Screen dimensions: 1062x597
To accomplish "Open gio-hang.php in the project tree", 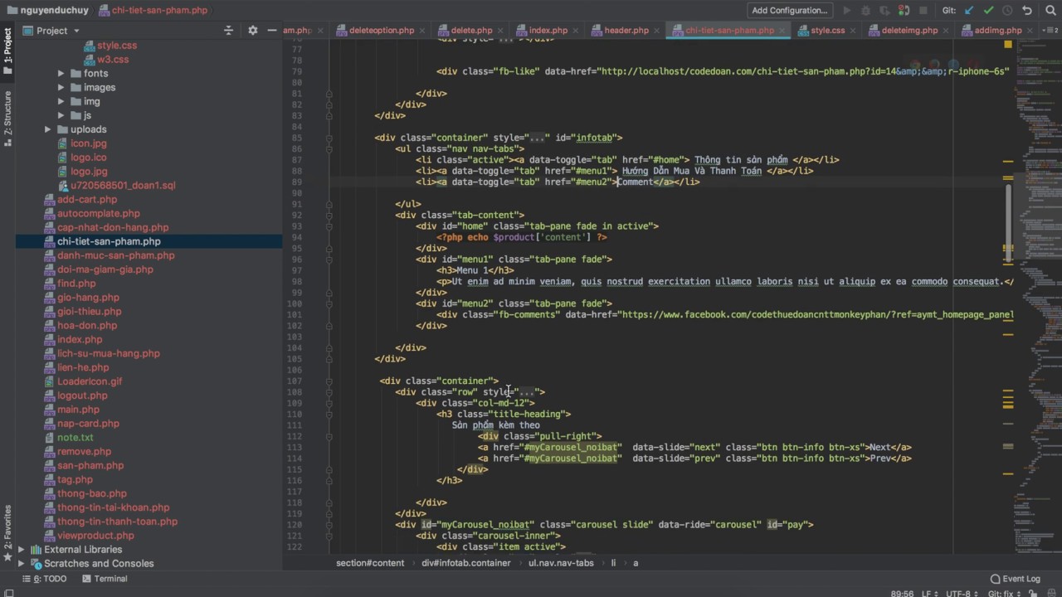I will tap(88, 298).
